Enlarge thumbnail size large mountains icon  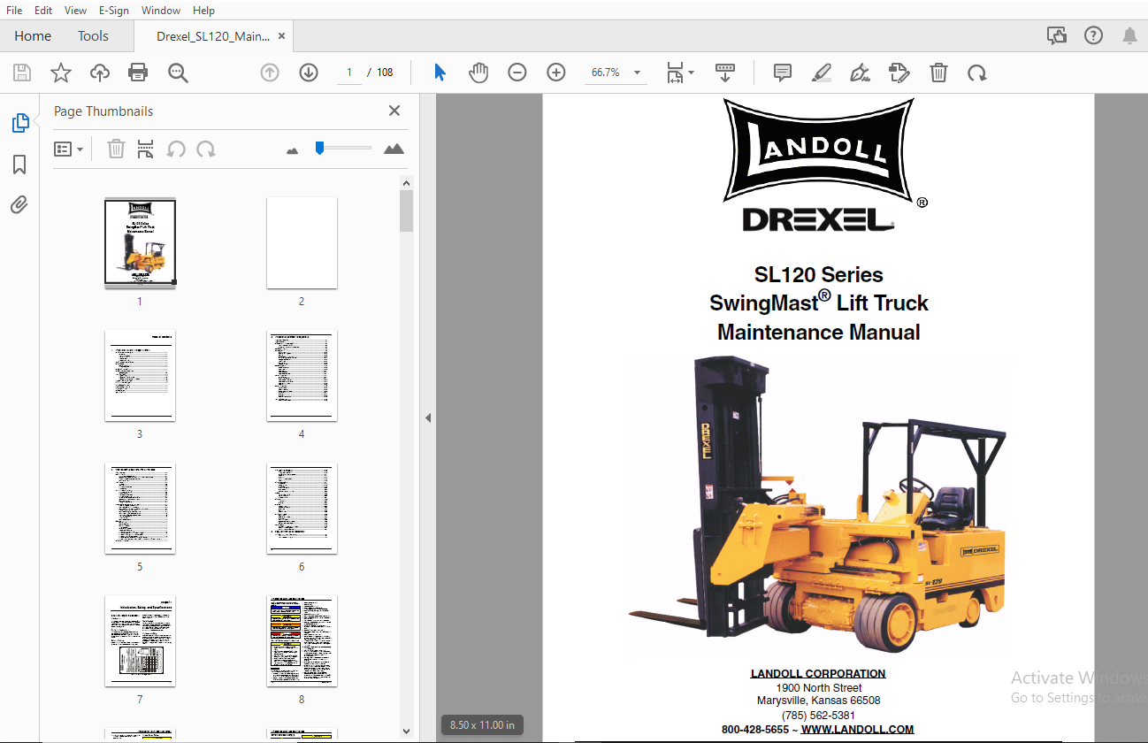[394, 149]
